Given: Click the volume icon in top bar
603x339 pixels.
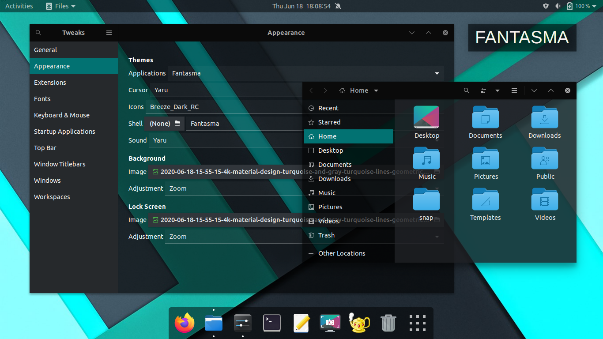Looking at the screenshot, I should coord(558,6).
